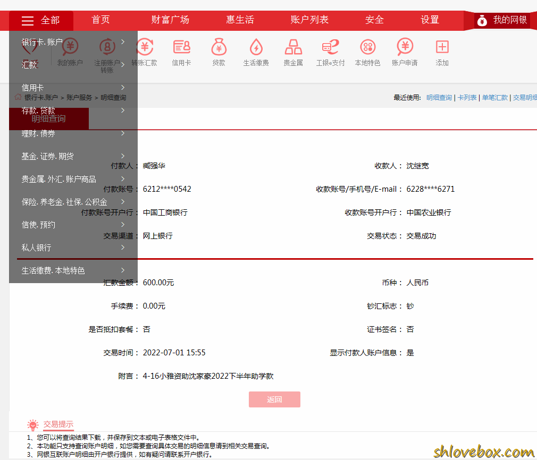Open the 本地特色 icon
The height and width of the screenshot is (460, 537).
click(367, 47)
